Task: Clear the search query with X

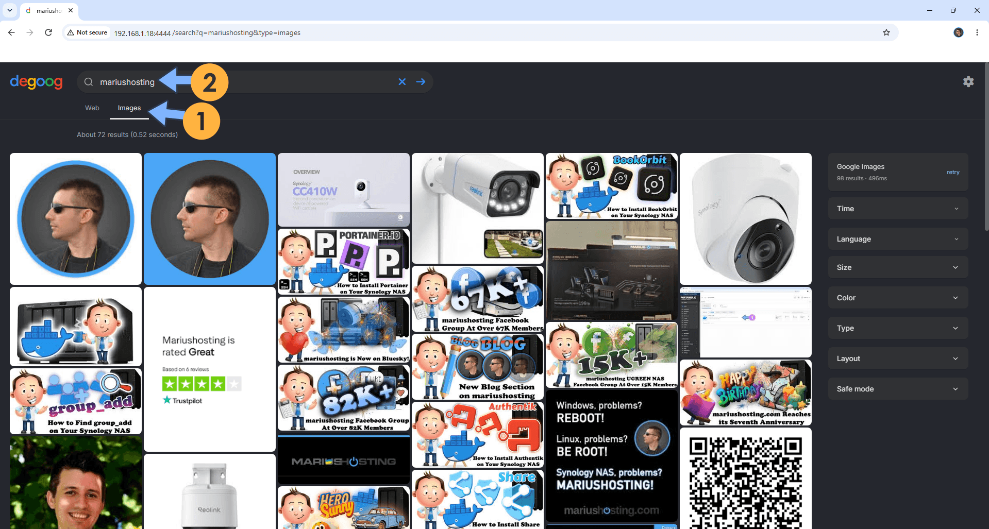Action: pos(402,82)
